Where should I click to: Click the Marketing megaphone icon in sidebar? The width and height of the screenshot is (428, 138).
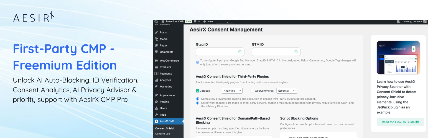tap(156, 87)
